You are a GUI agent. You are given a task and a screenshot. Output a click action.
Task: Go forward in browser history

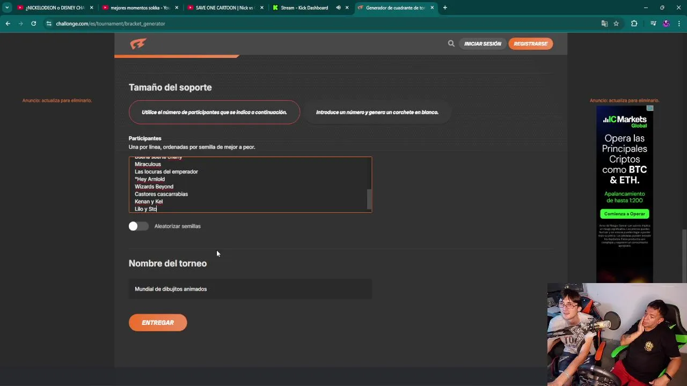[20, 24]
